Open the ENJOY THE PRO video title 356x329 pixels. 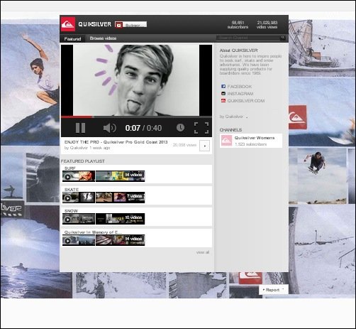click(116, 142)
